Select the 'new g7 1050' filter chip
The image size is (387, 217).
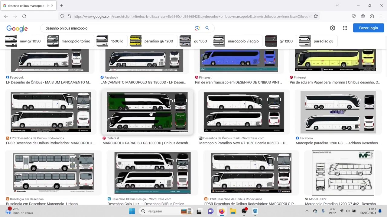pyautogui.click(x=25, y=41)
